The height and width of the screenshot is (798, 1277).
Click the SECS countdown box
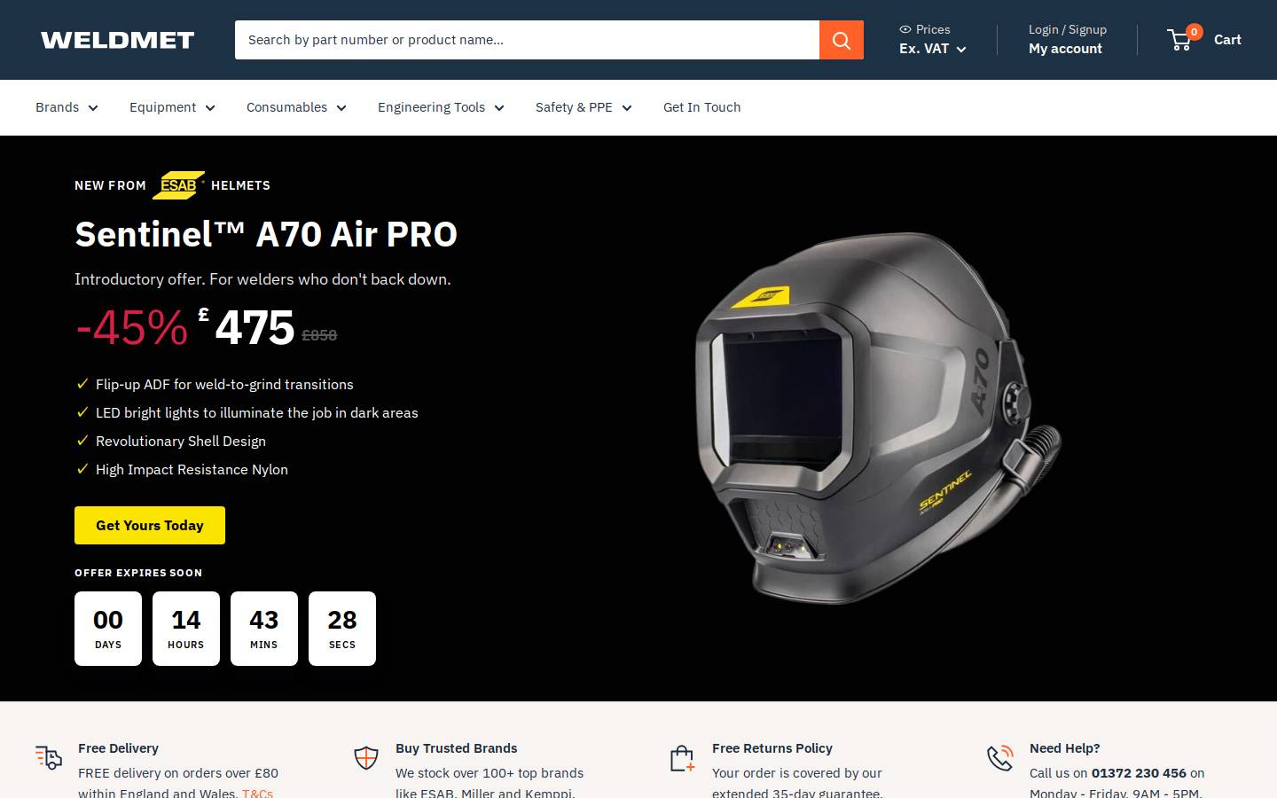coord(342,629)
